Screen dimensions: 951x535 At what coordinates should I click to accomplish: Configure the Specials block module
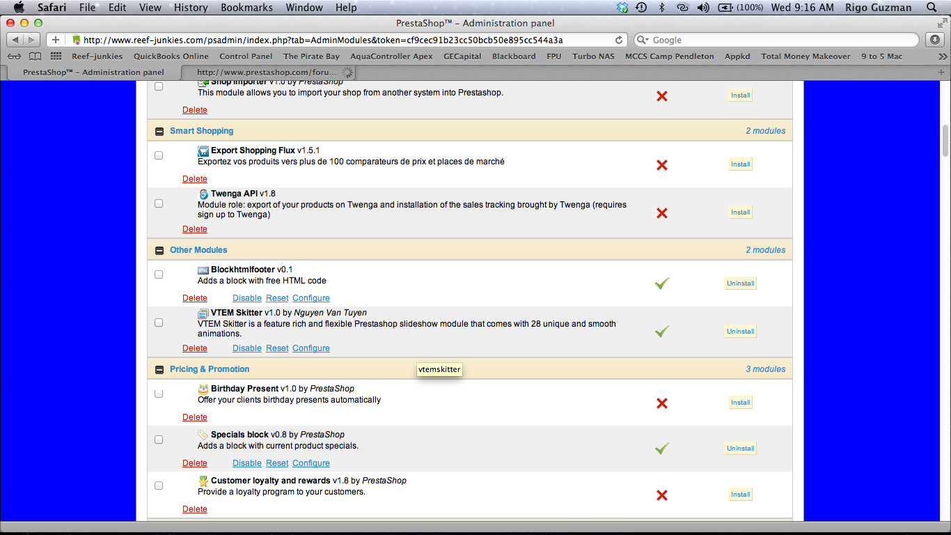point(311,463)
